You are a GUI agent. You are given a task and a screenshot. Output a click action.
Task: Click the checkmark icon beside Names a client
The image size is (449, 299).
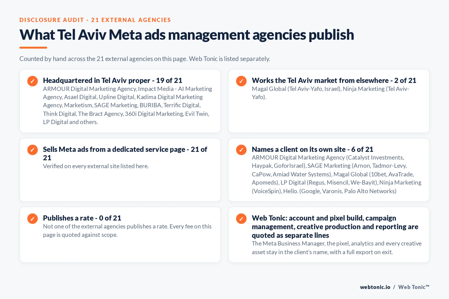coord(241,150)
